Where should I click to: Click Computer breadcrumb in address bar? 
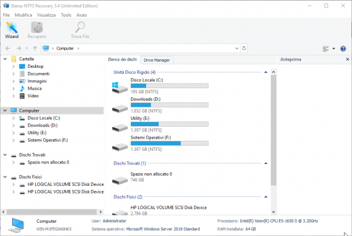point(65,48)
